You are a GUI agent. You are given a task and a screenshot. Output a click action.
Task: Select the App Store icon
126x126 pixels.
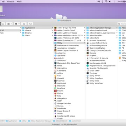click(55, 56)
